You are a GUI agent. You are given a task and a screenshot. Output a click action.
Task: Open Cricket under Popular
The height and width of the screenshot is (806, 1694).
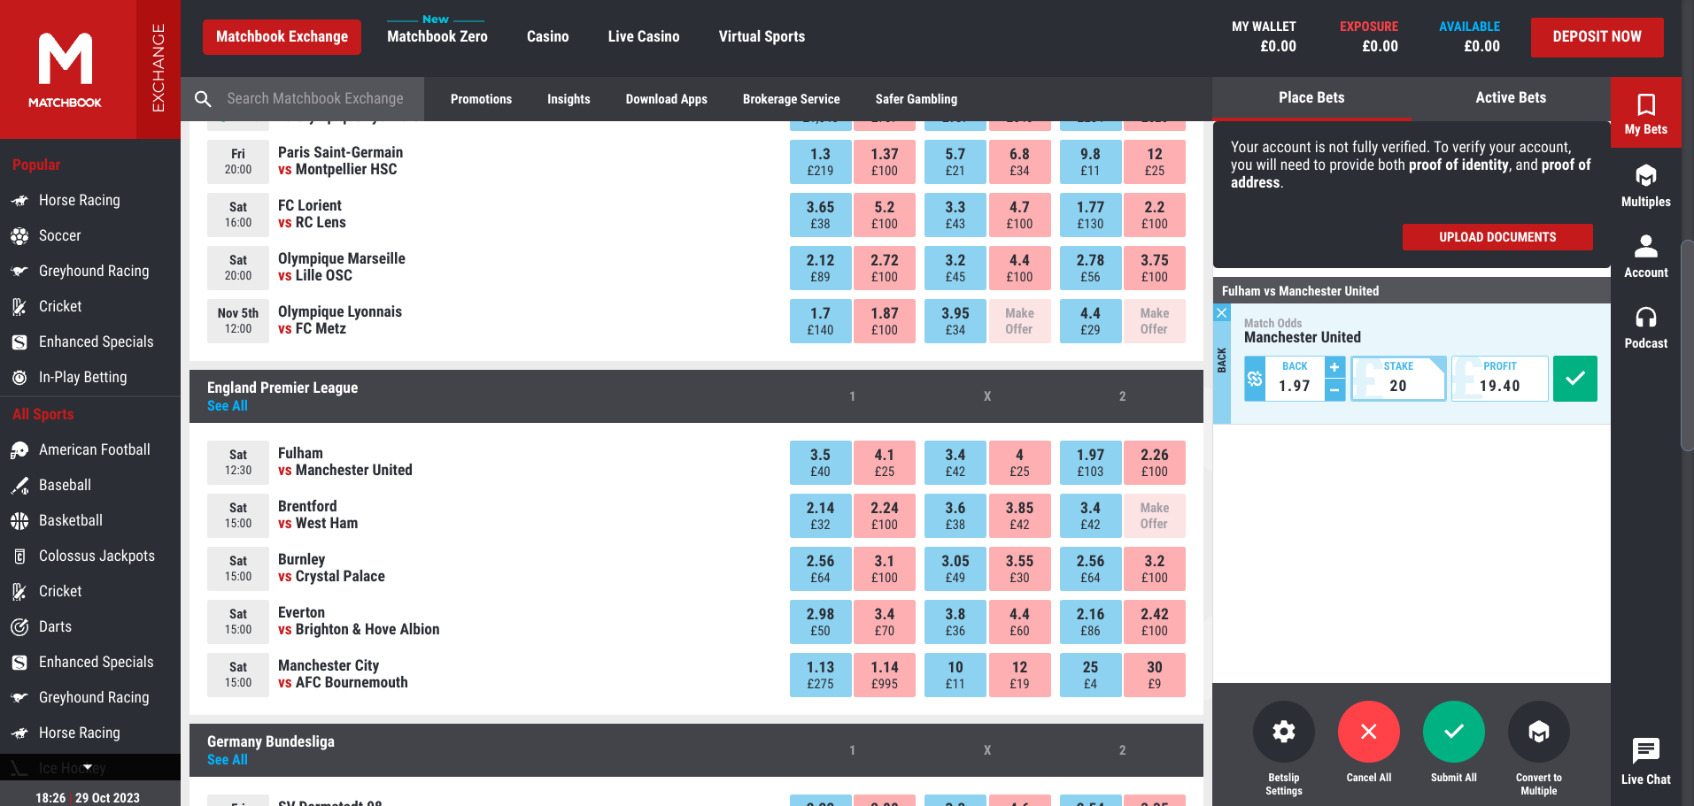[x=60, y=307]
